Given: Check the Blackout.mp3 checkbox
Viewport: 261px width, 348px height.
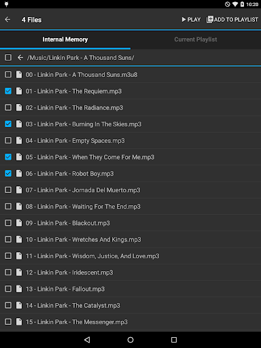Looking at the screenshot, I should (8, 223).
